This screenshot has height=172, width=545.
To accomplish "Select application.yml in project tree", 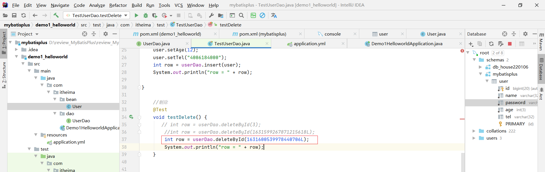I will coord(69,142).
